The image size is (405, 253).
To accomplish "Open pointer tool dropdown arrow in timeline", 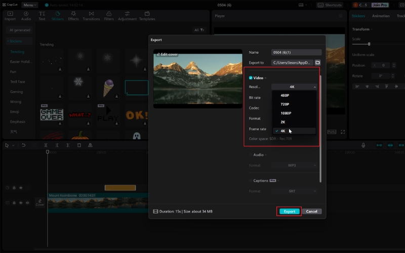I will point(13,145).
